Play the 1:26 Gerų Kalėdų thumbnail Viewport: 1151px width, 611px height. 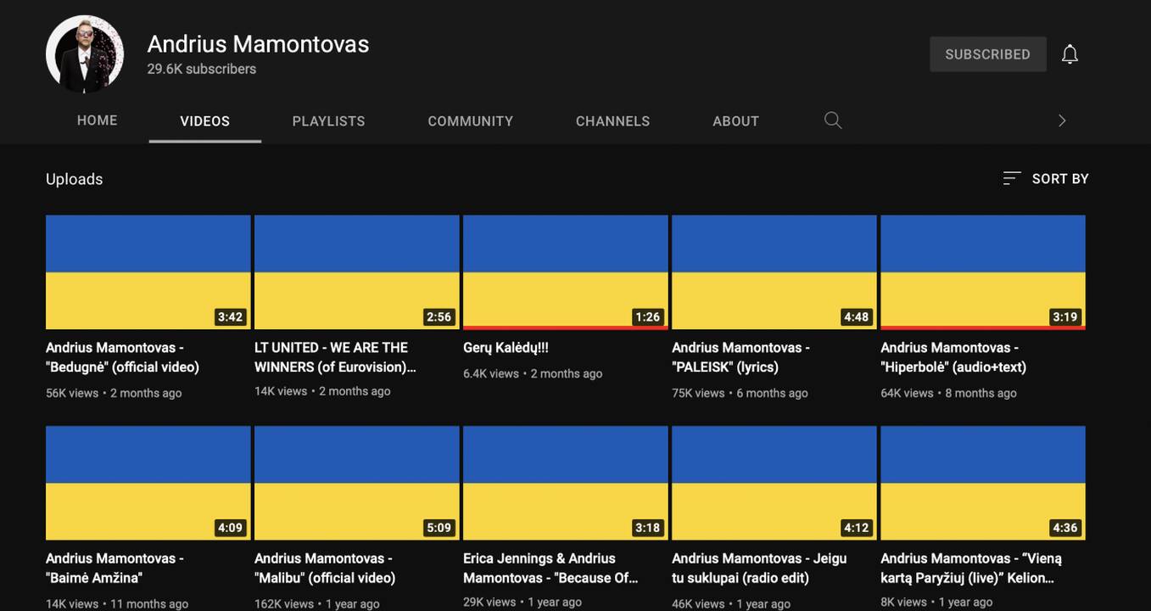[x=566, y=272]
